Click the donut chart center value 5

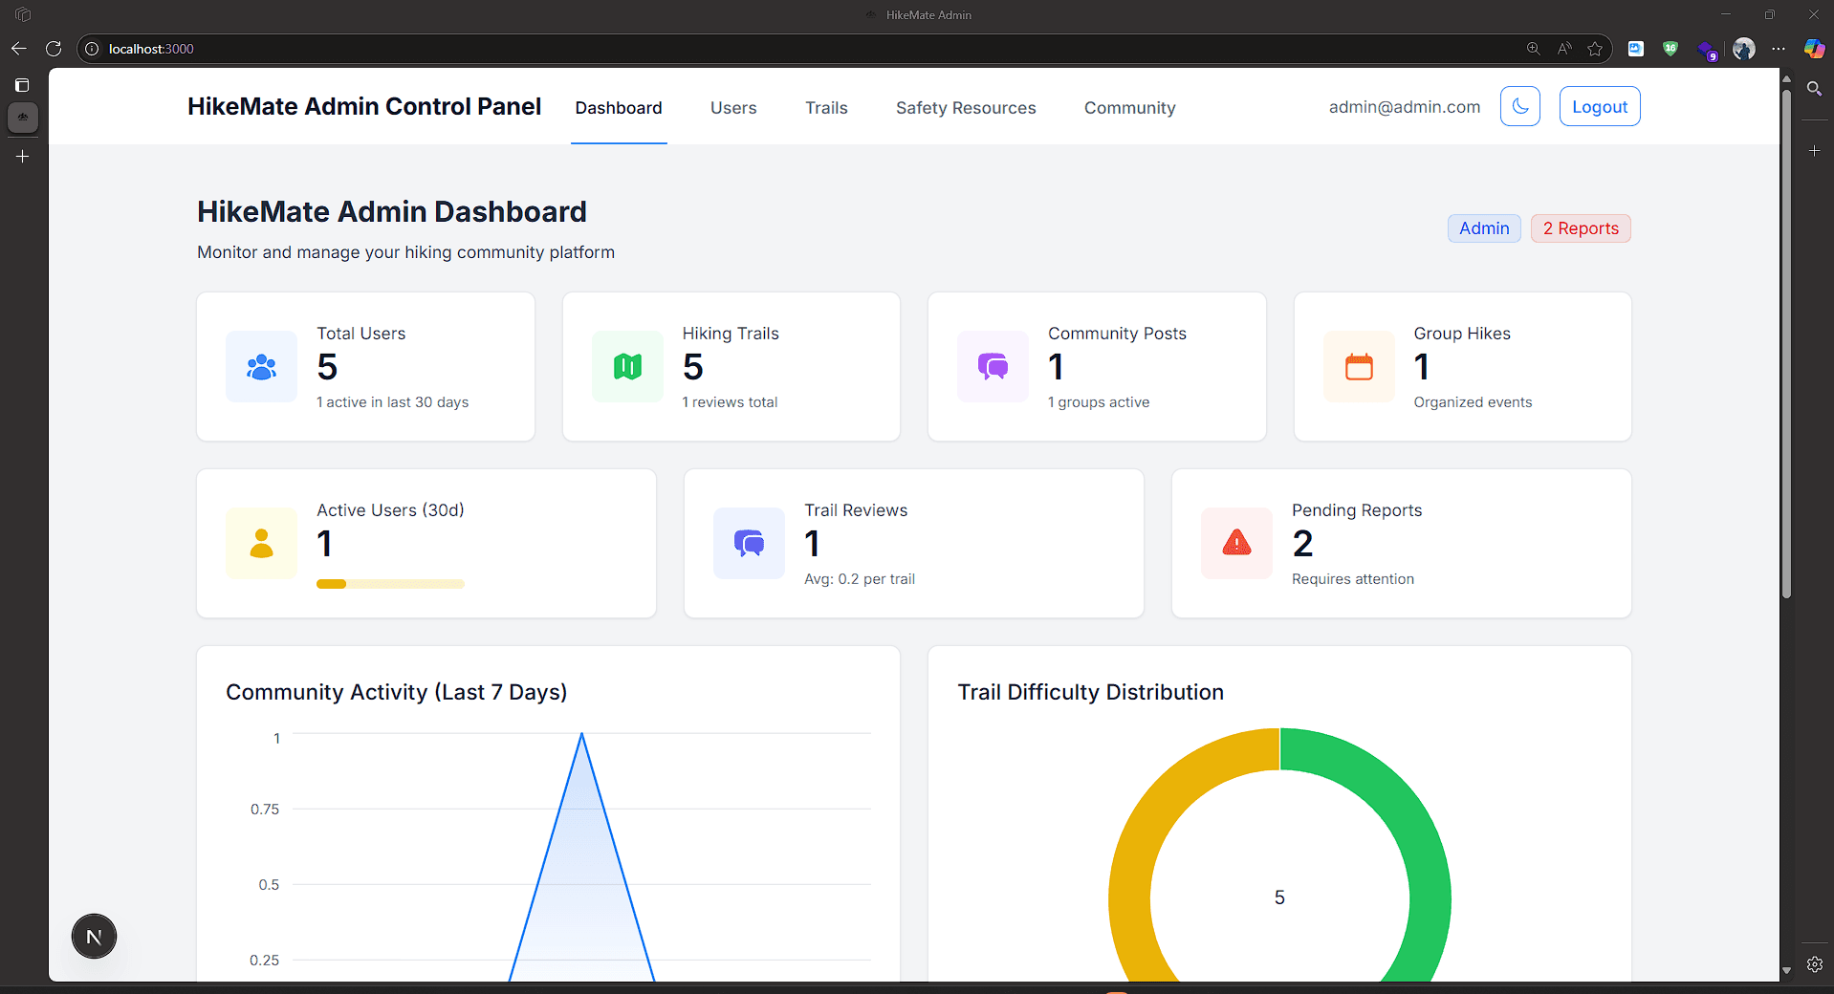click(1279, 897)
